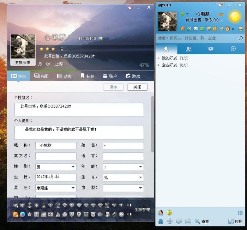The height and width of the screenshot is (230, 247).
Task: Open the Weibo tab in QQ2013
Action: [233, 49]
